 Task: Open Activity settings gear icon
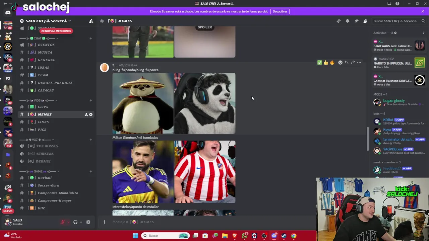395,33
